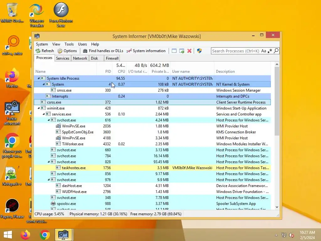321x241 pixels.
Task: Click the System Informer title bar icon
Action: (37, 36)
